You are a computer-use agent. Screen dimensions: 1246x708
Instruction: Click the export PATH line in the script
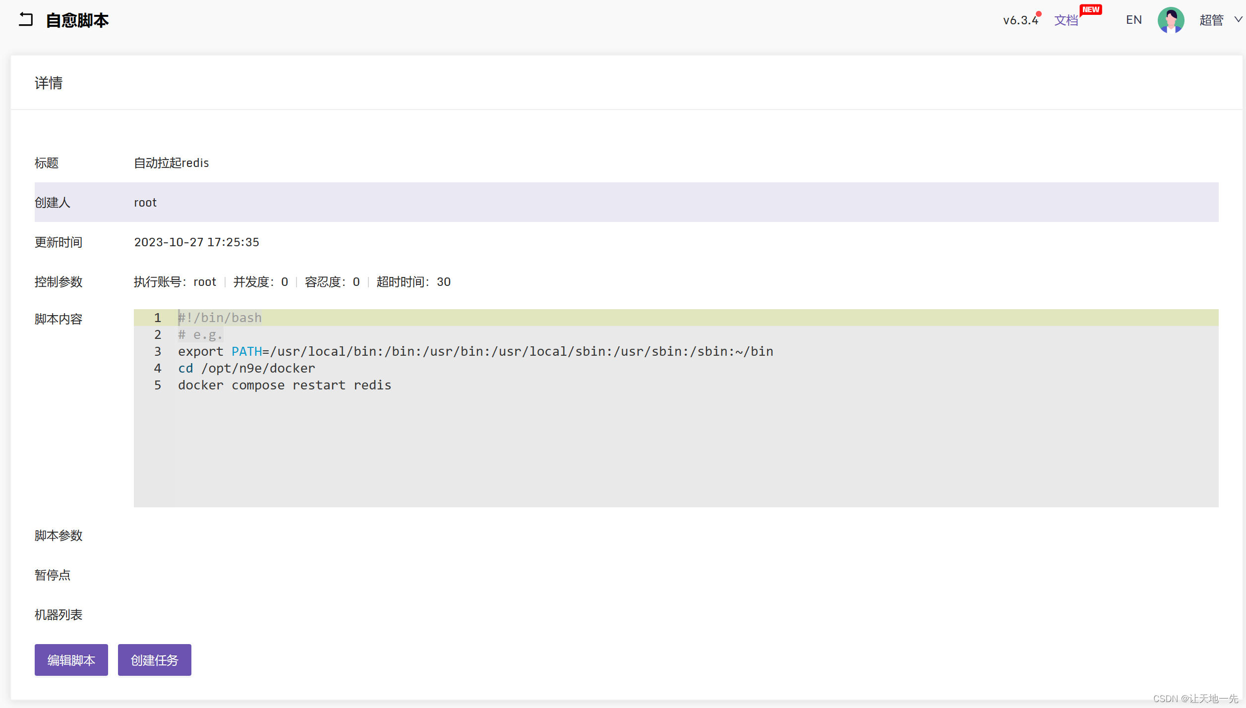click(475, 351)
